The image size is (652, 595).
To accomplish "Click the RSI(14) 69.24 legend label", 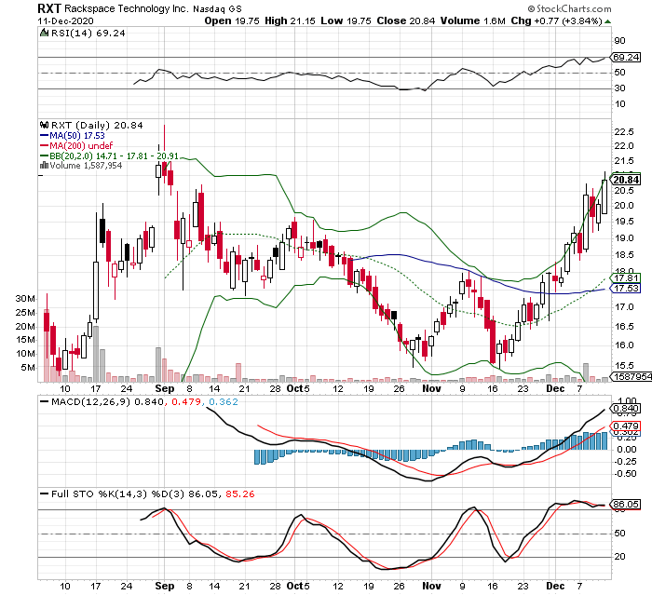I will tap(88, 34).
